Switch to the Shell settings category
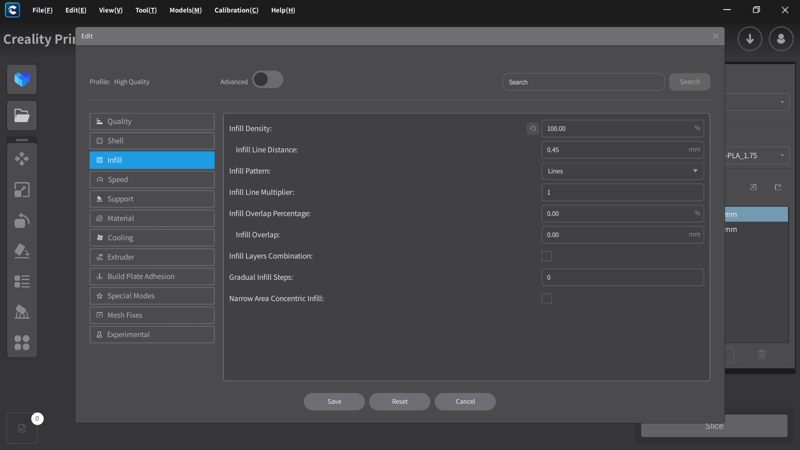800x450 pixels. [152, 141]
